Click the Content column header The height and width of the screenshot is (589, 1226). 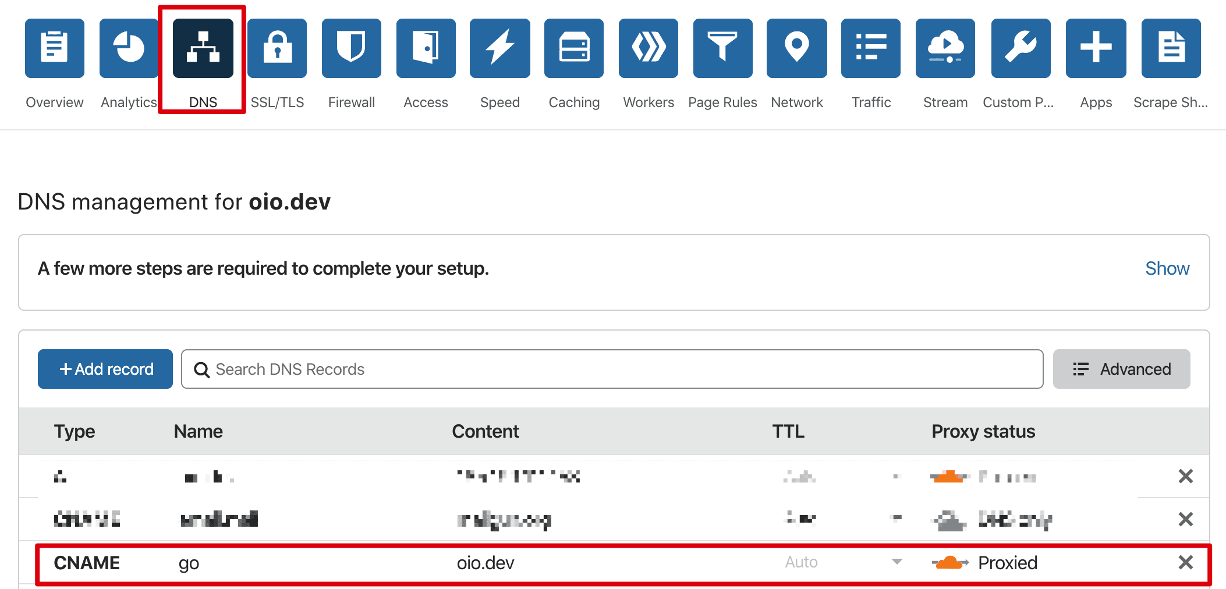pos(486,431)
